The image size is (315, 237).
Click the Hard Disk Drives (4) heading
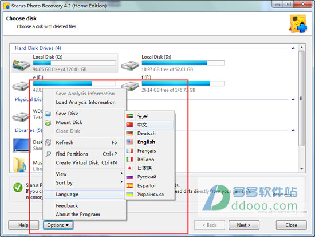point(38,48)
